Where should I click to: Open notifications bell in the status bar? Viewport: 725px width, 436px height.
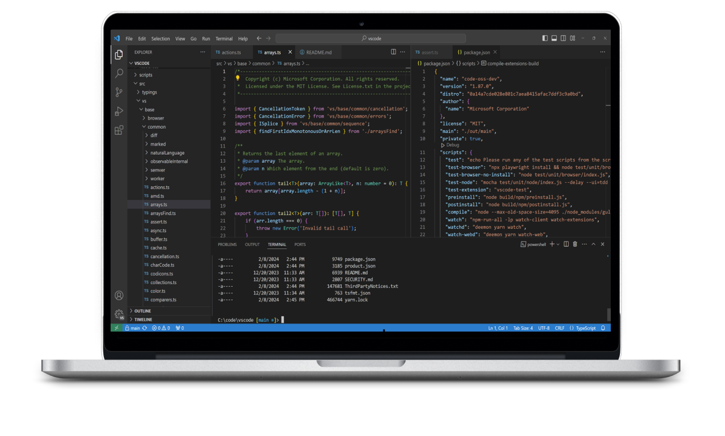[603, 328]
